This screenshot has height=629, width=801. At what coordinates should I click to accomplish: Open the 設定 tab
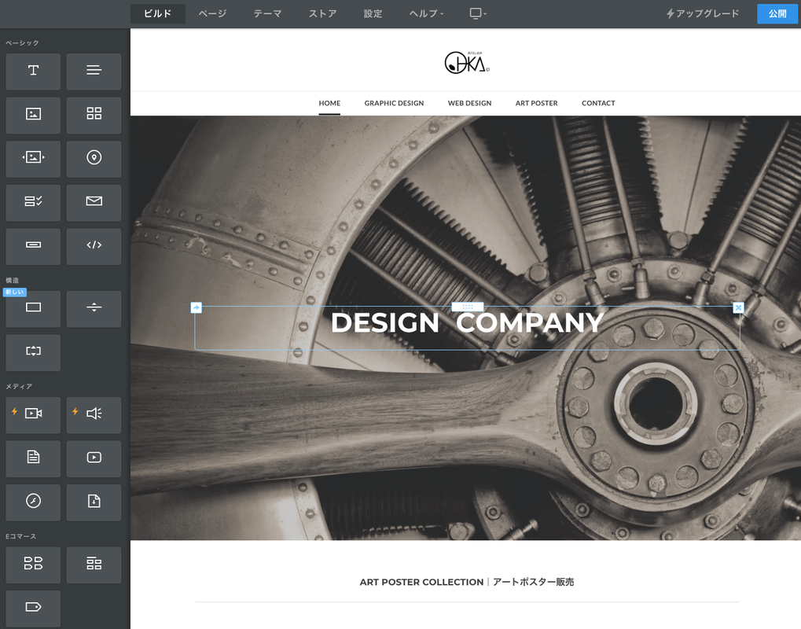coord(373,14)
